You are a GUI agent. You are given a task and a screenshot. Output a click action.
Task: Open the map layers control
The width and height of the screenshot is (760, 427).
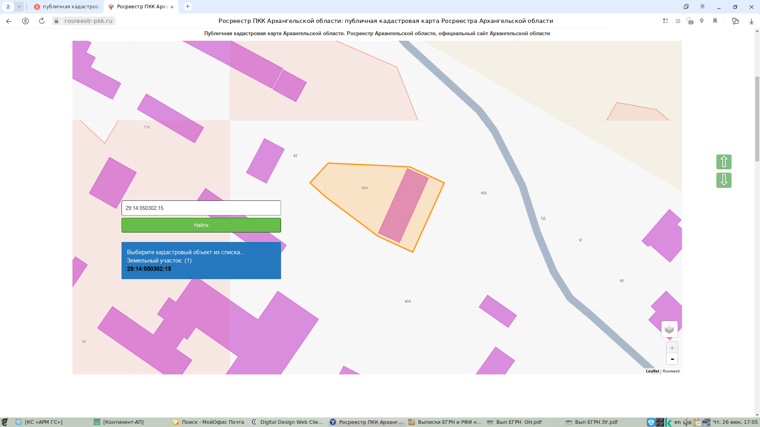pyautogui.click(x=669, y=329)
